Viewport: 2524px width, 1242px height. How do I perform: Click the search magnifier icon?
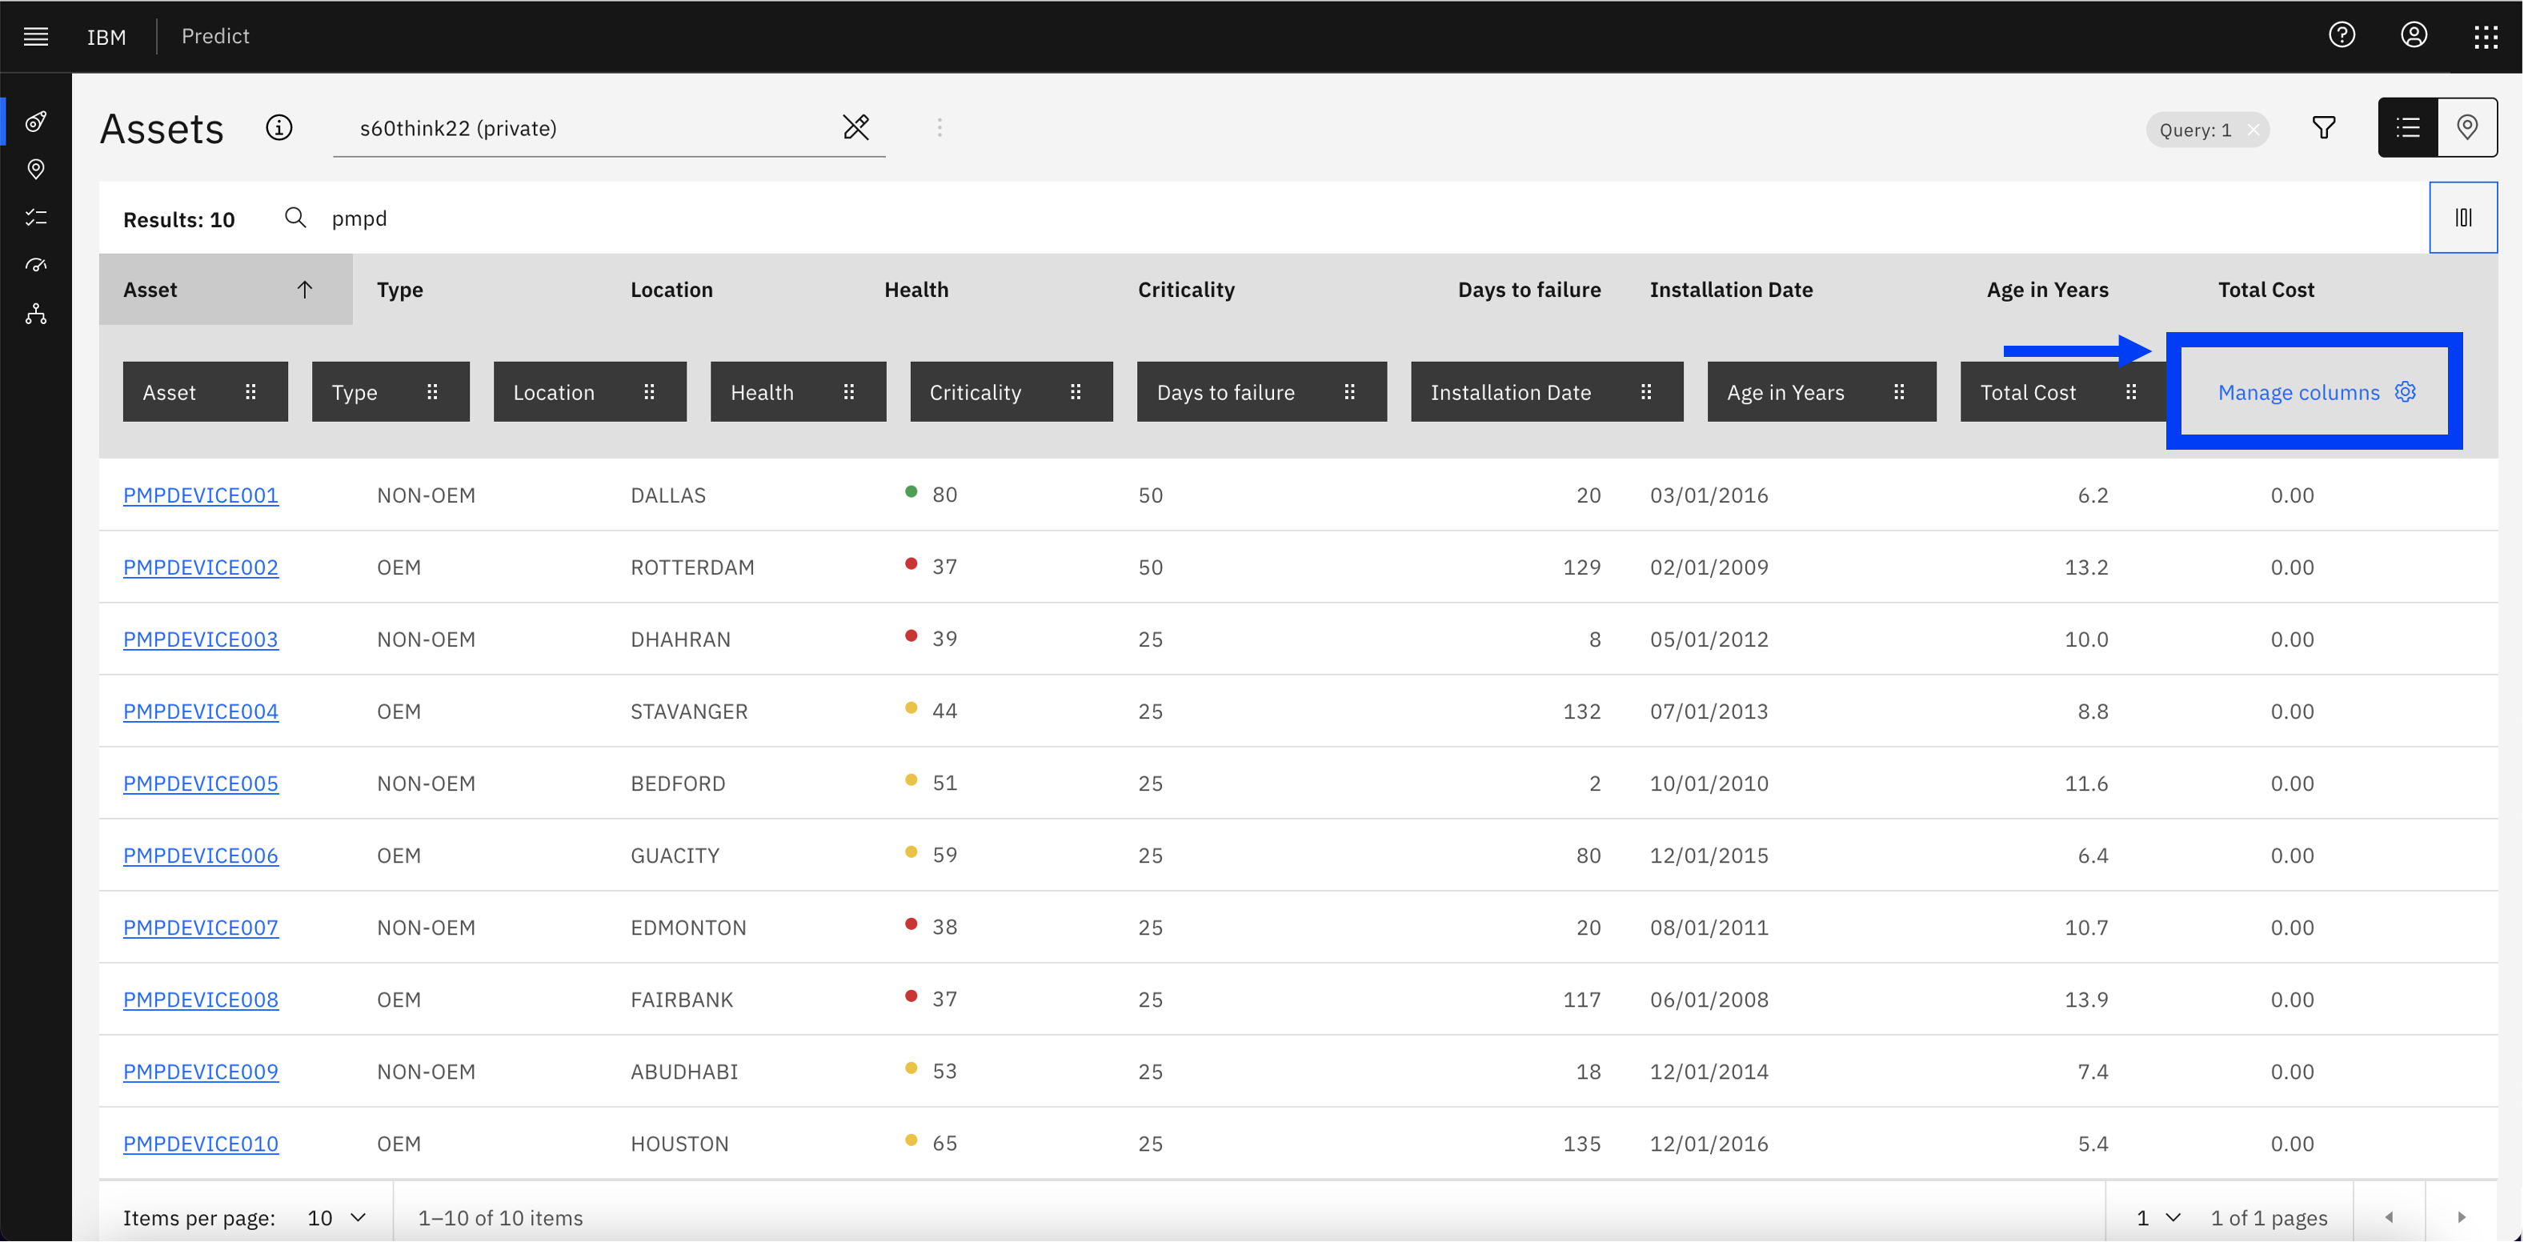(x=295, y=218)
